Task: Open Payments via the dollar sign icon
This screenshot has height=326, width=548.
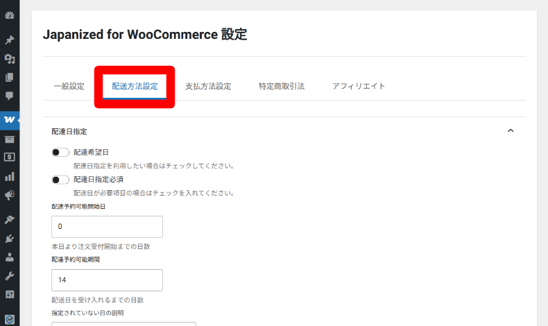Action: [x=10, y=157]
